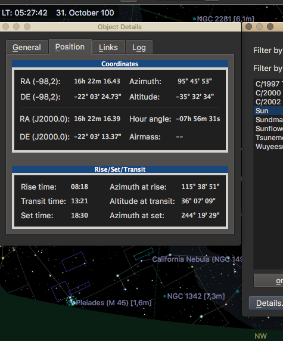This screenshot has height=341, width=283.
Task: Select the Position tab
Action: click(70, 46)
